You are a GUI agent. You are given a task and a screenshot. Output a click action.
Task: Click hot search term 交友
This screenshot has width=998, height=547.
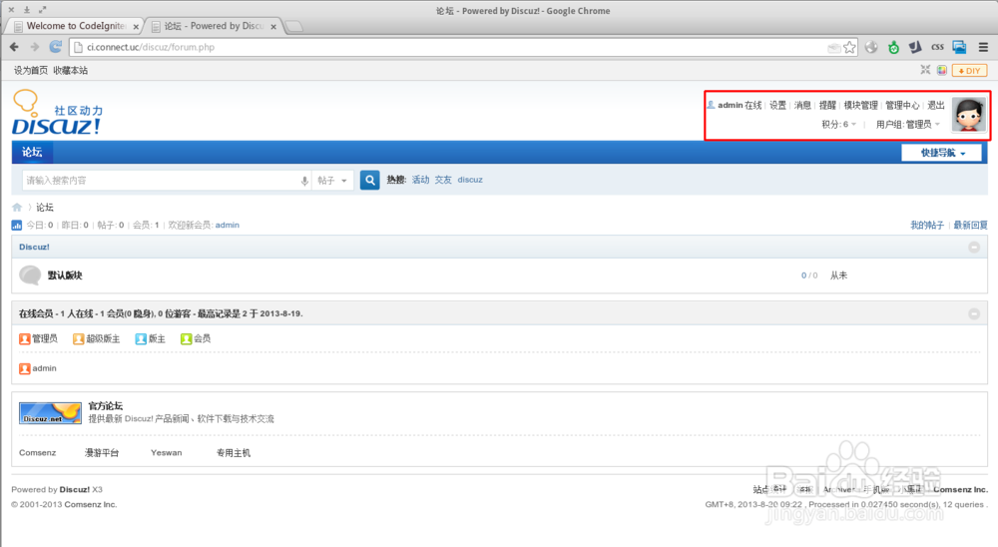click(x=443, y=180)
